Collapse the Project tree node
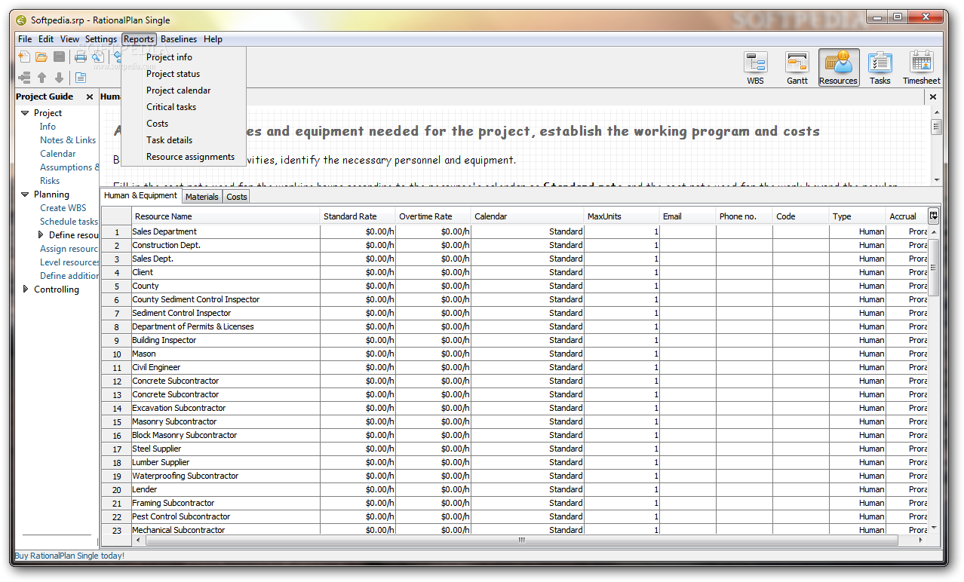This screenshot has width=964, height=582. 25,113
